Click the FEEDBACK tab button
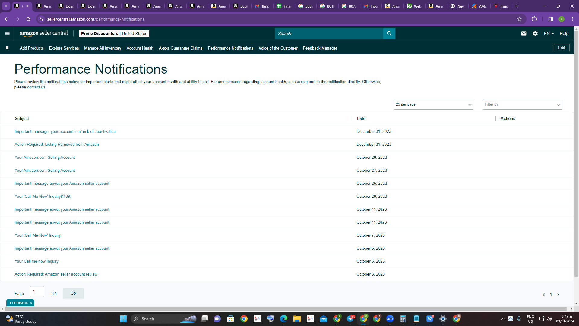579x326 pixels. [x=19, y=303]
